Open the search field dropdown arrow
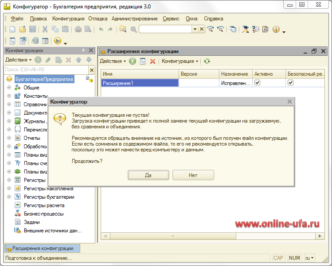The image size is (332, 266). click(195, 29)
